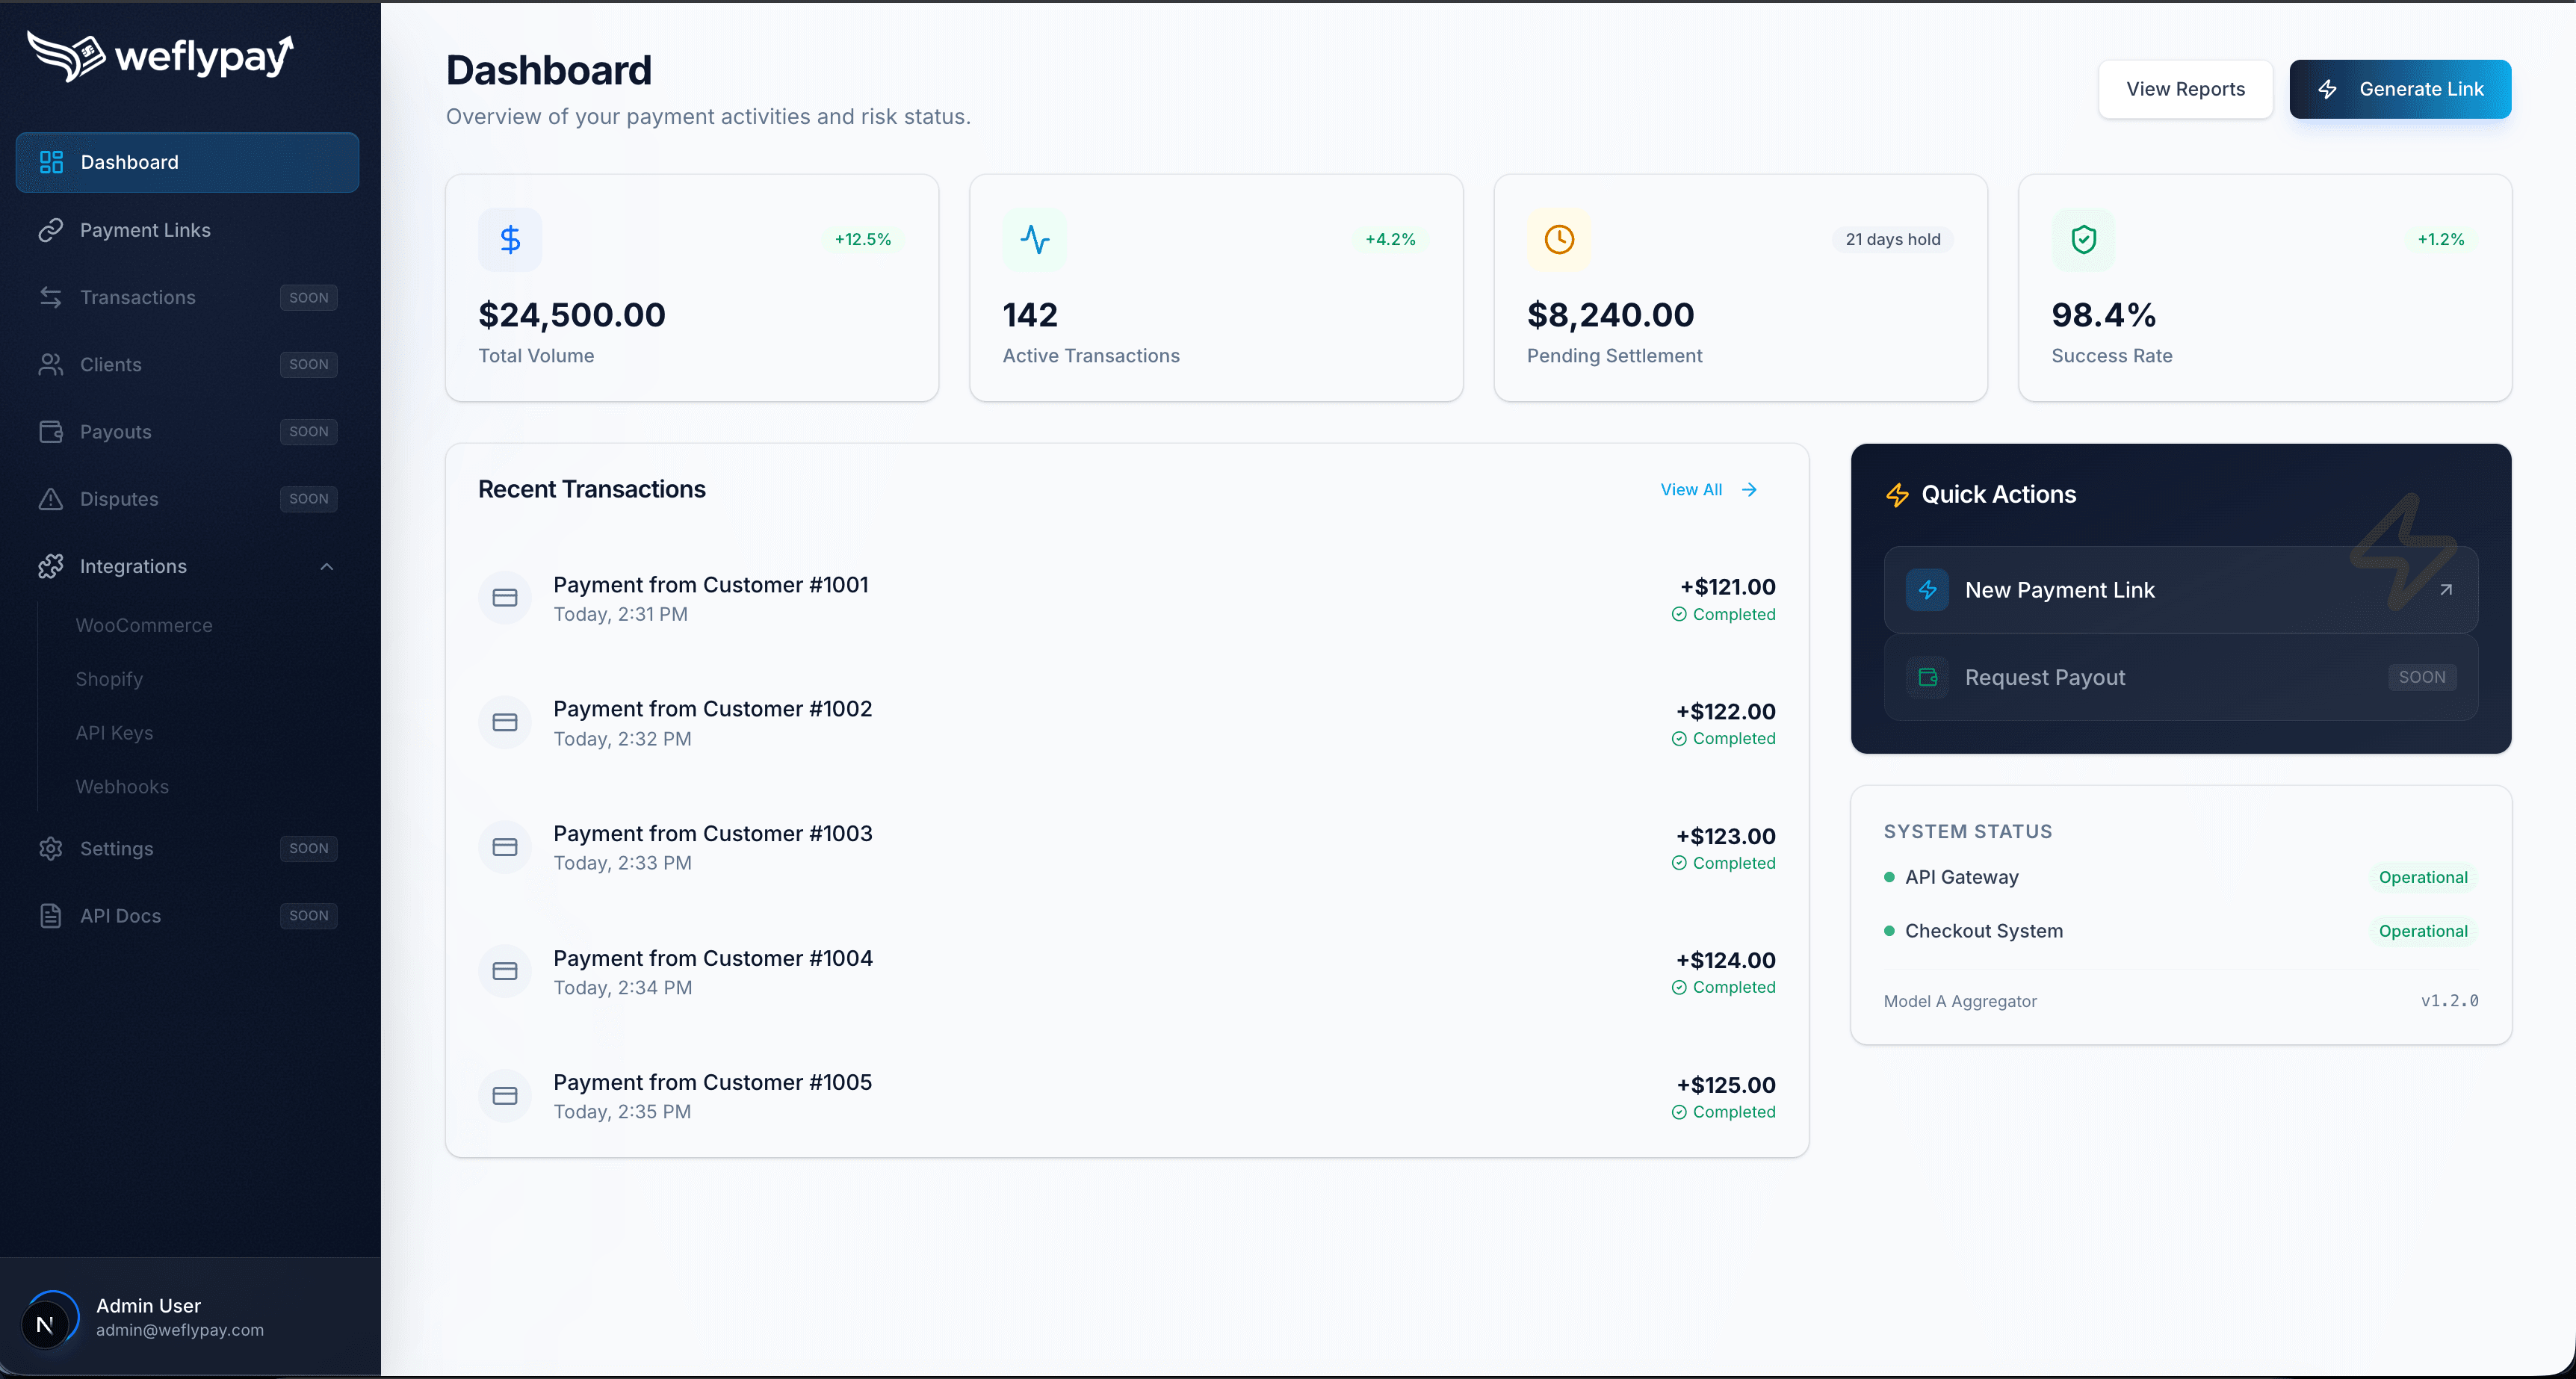Click the dollar icon on Total Volume card
This screenshot has width=2576, height=1379.
[510, 239]
